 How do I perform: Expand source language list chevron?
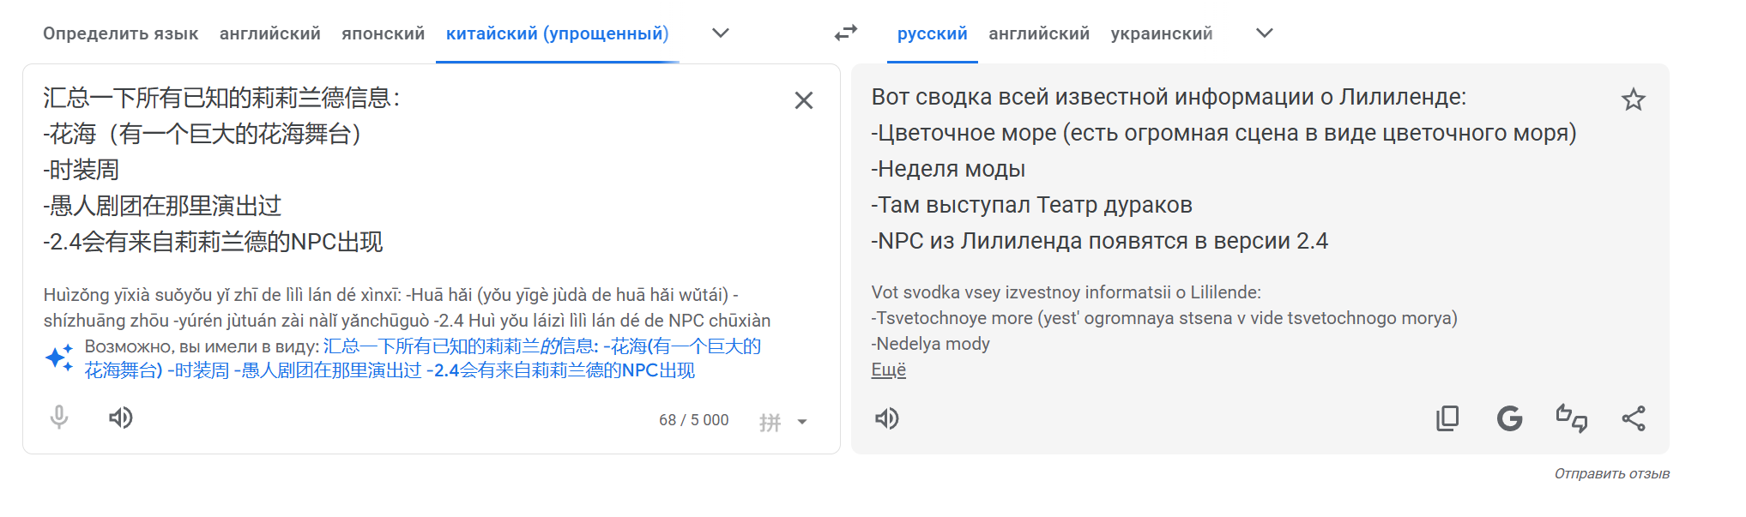[721, 33]
